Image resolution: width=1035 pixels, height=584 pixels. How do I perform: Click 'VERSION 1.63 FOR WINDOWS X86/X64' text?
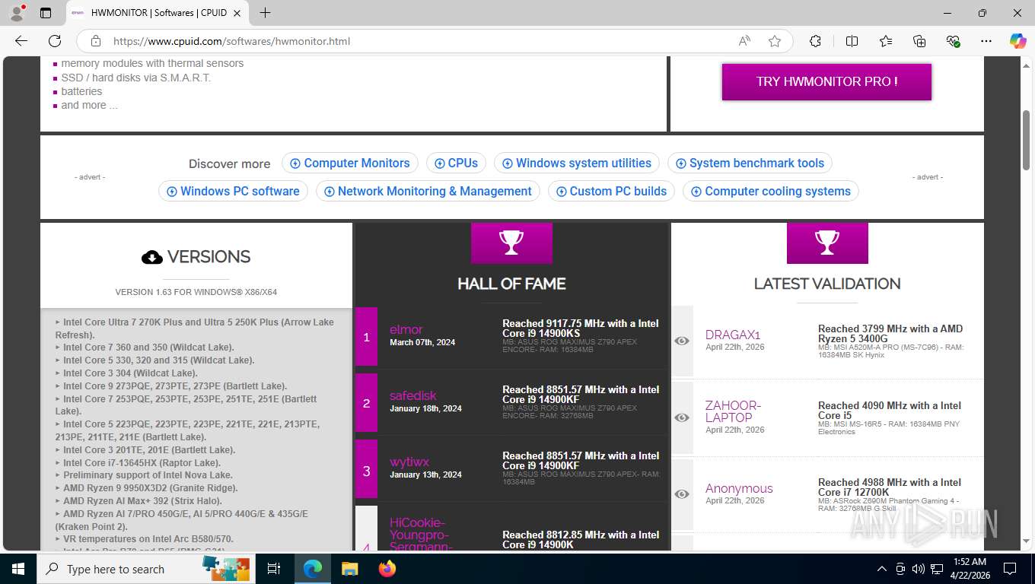coord(196,292)
